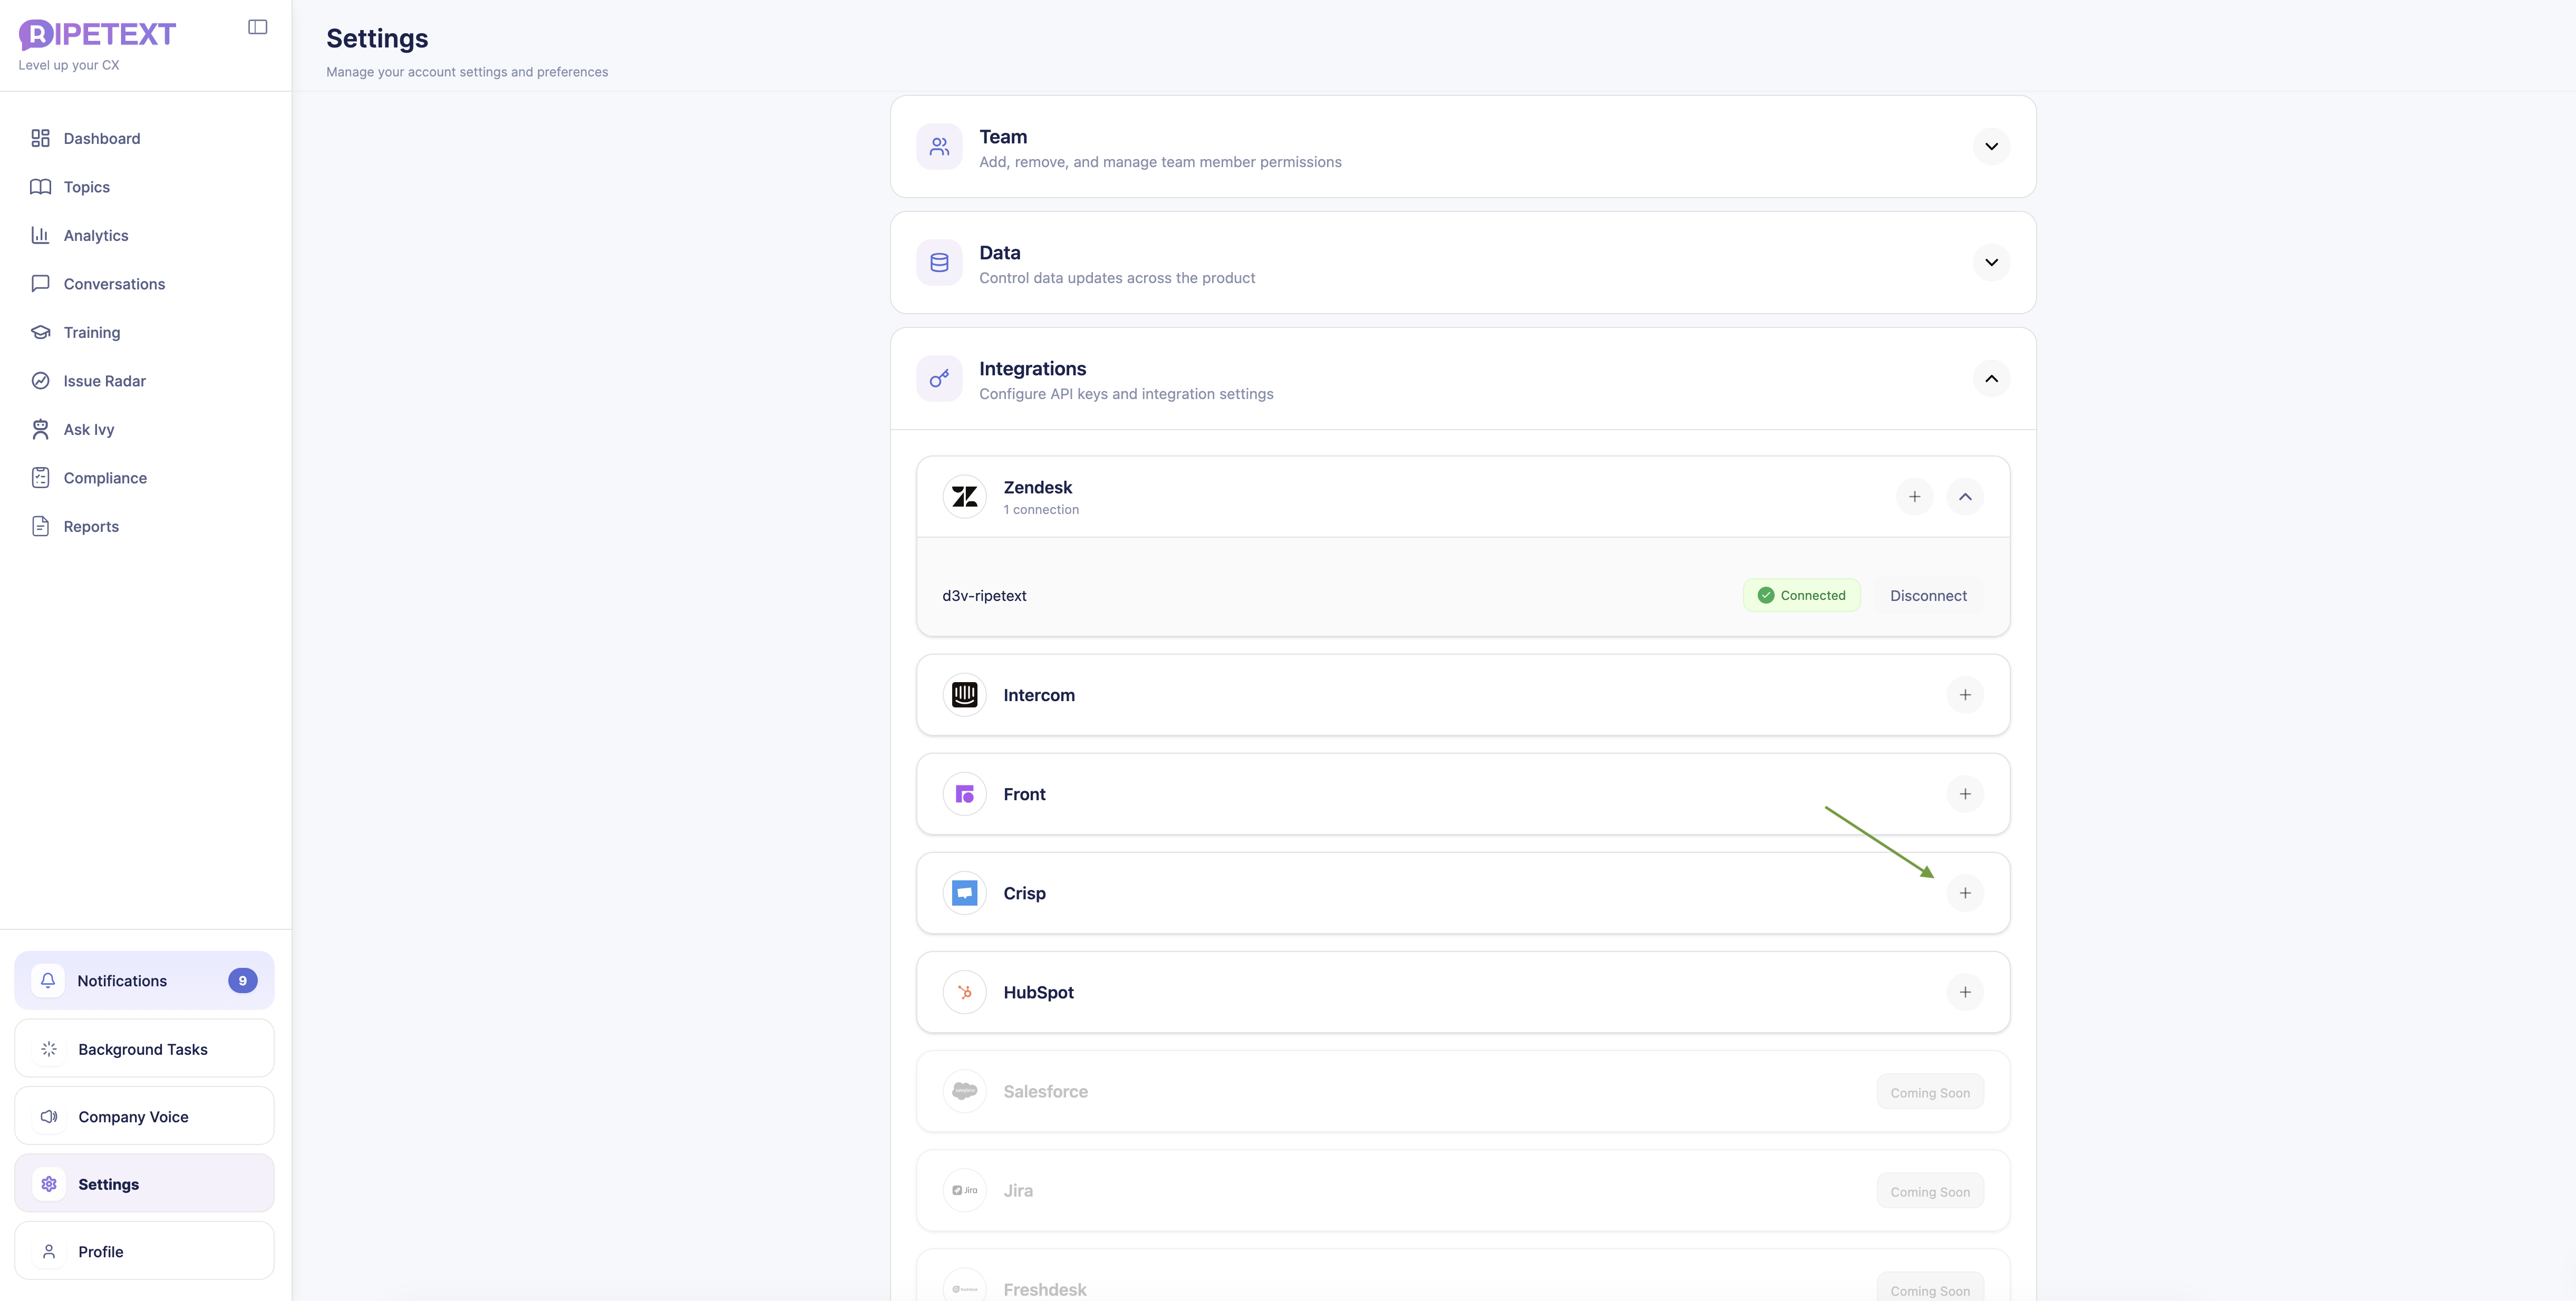Click "Manage your account settings and preferences" subtitle

467,72
